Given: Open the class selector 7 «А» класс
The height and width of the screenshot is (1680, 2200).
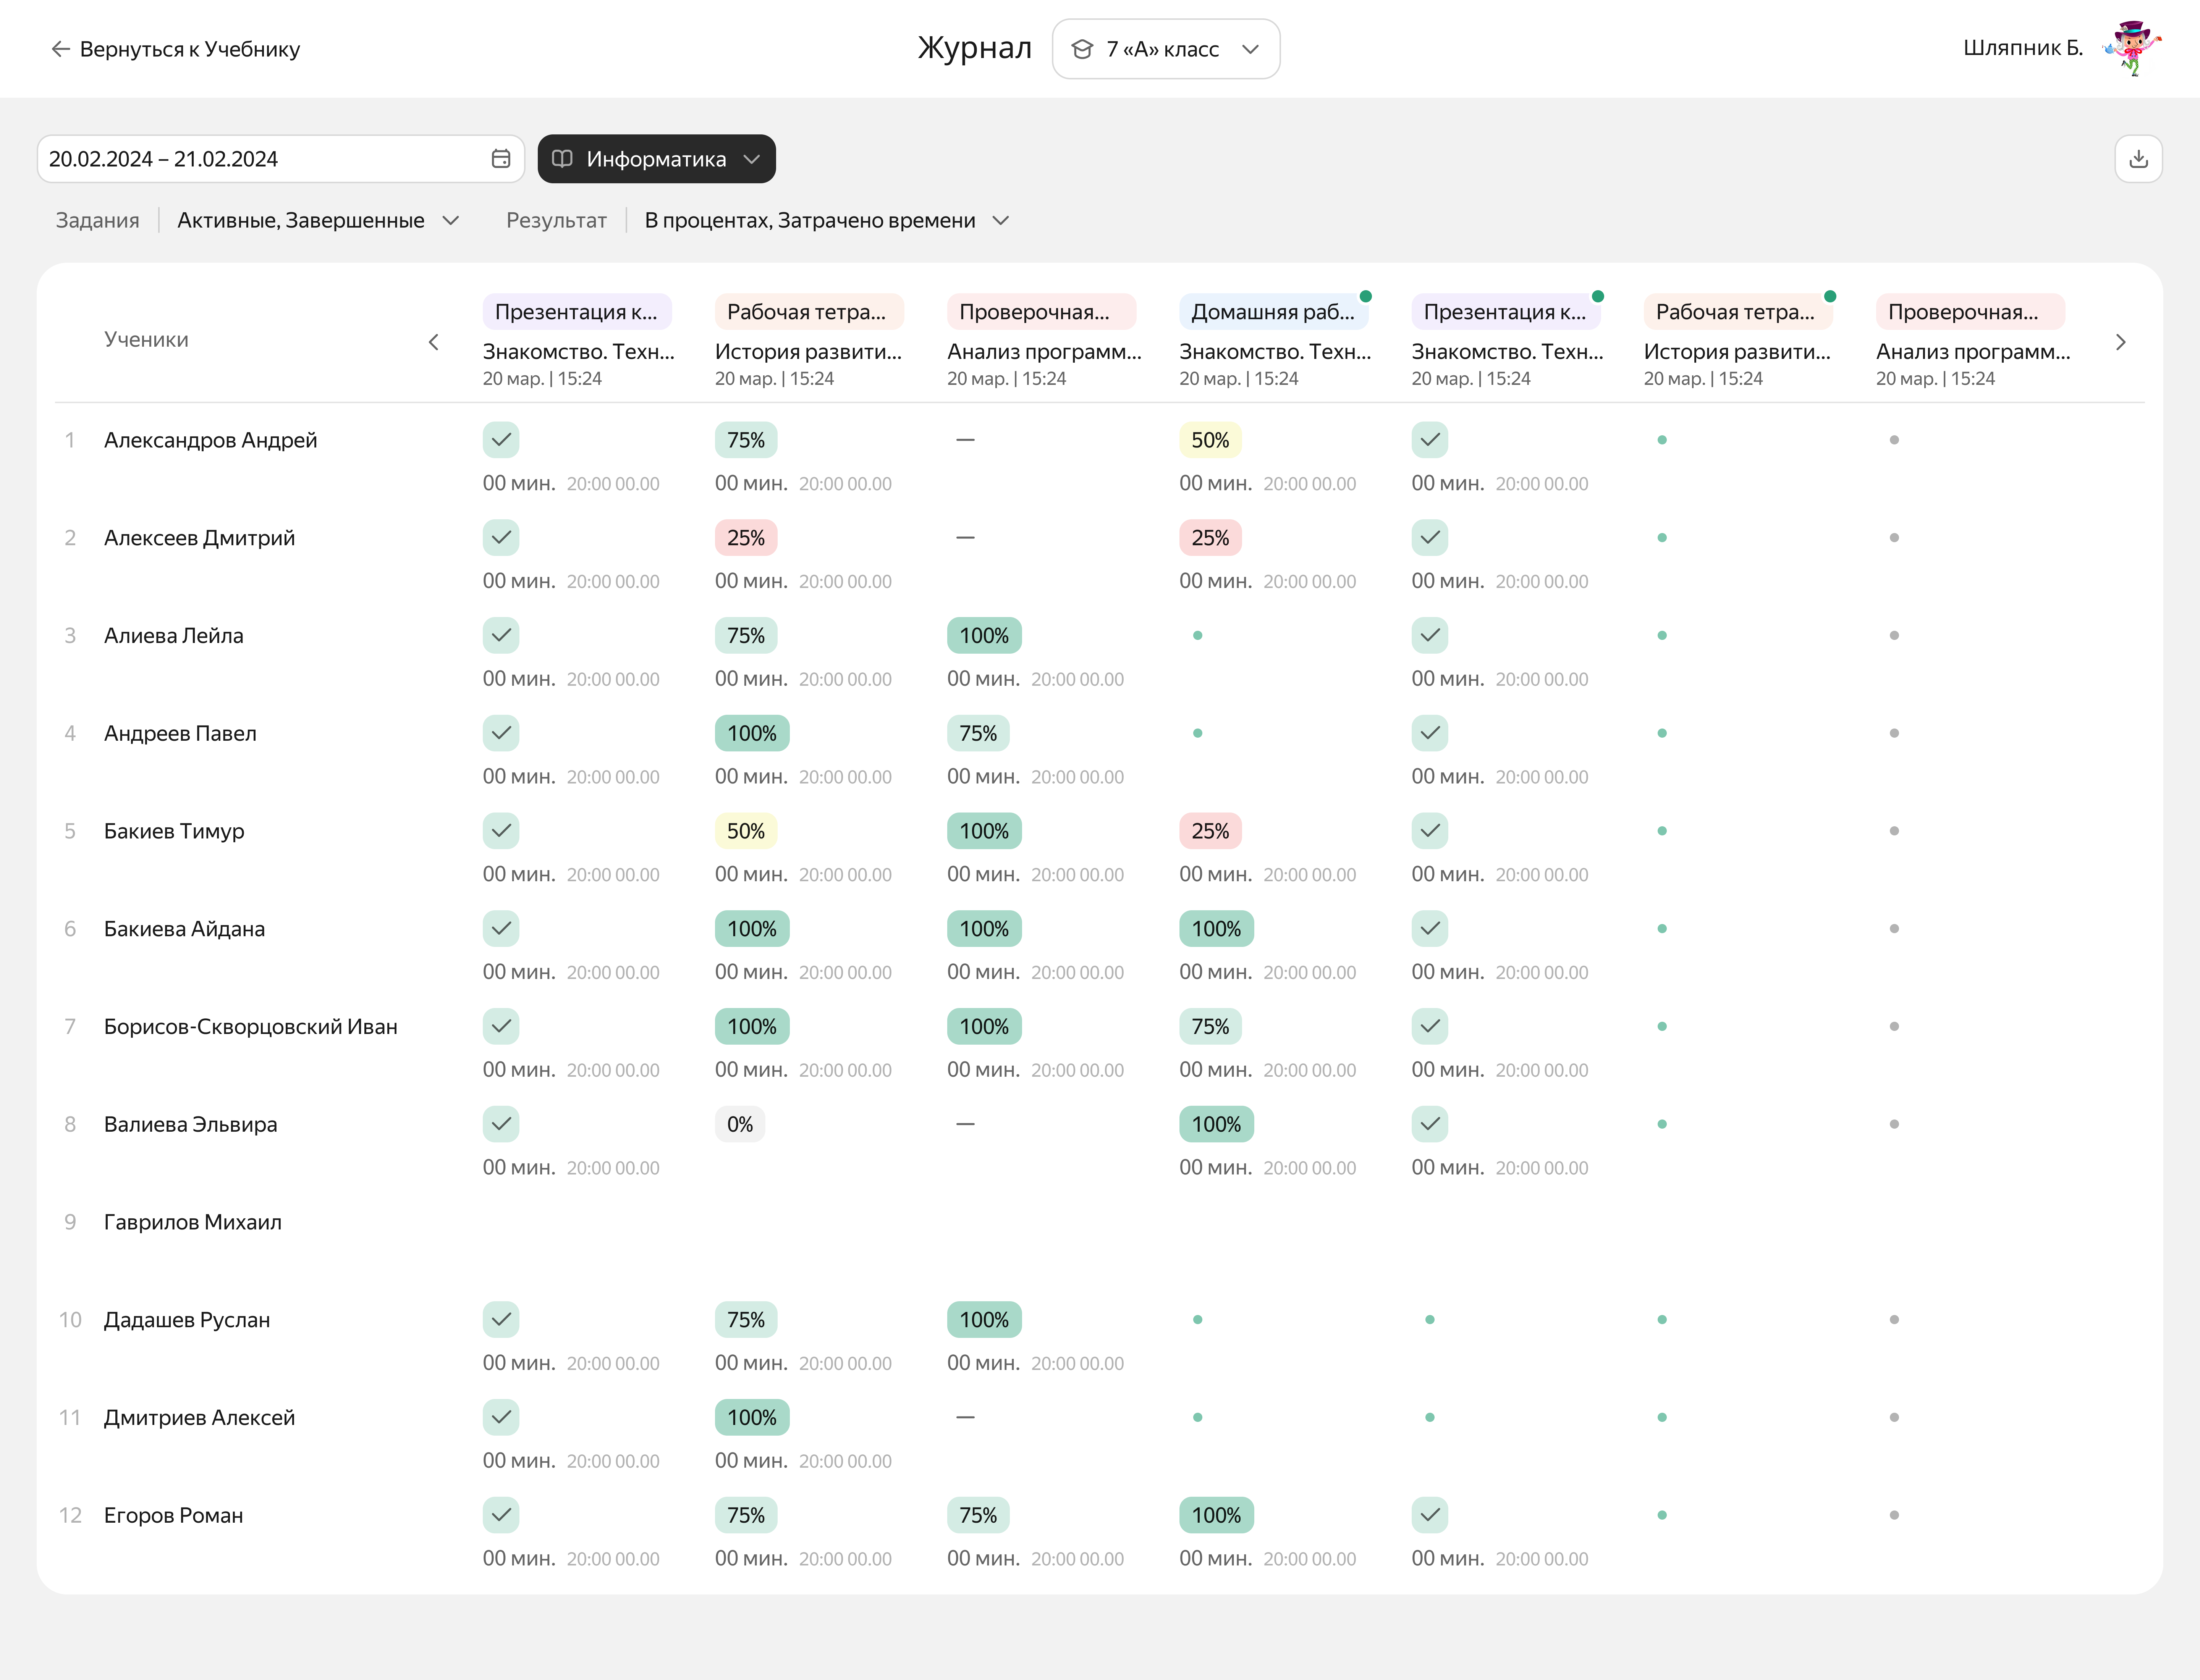Looking at the screenshot, I should click(x=1166, y=49).
